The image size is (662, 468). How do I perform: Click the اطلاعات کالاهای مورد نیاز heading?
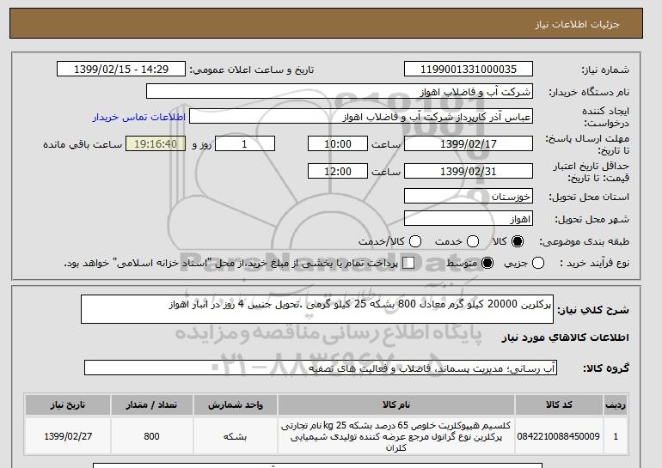pos(566,337)
